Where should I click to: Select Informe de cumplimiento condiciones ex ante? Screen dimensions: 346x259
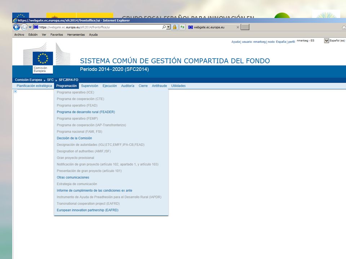(94, 191)
